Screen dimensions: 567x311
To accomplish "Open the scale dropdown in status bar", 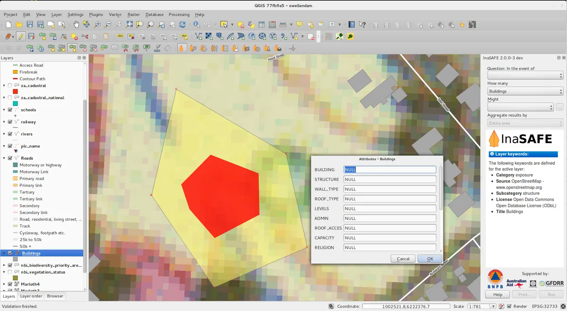I will coord(493,306).
